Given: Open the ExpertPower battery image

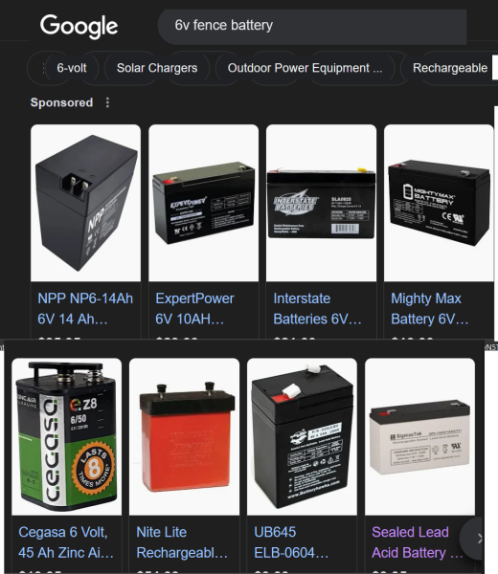Looking at the screenshot, I should pyautogui.click(x=203, y=203).
